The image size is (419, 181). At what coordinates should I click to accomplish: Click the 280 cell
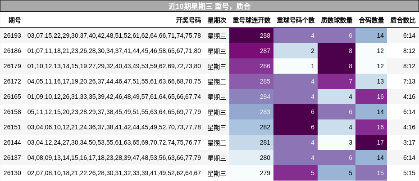[251, 158]
